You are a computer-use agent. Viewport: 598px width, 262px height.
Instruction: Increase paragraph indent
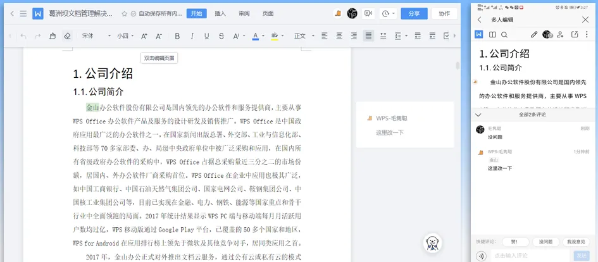pyautogui.click(x=432, y=36)
